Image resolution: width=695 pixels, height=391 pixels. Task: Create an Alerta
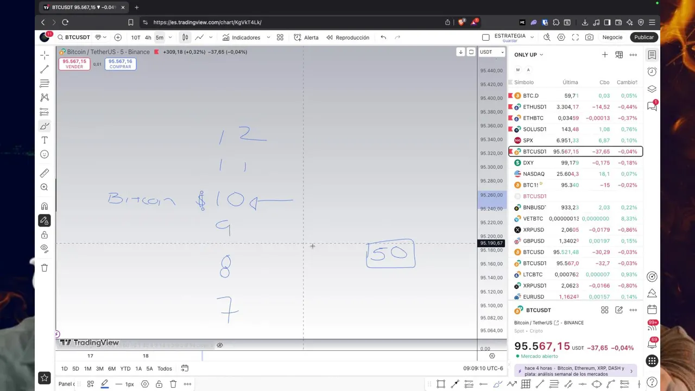(x=306, y=37)
